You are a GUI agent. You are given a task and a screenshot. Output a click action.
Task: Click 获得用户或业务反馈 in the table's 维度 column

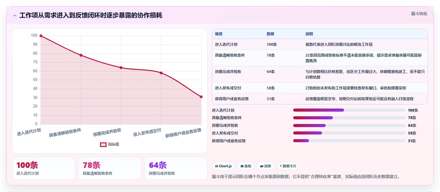click(x=232, y=99)
